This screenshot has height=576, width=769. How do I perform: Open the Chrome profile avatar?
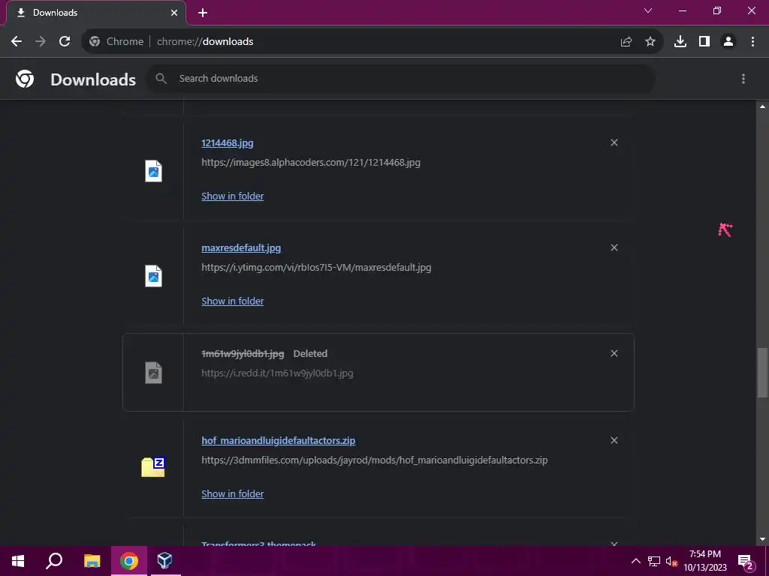728,42
